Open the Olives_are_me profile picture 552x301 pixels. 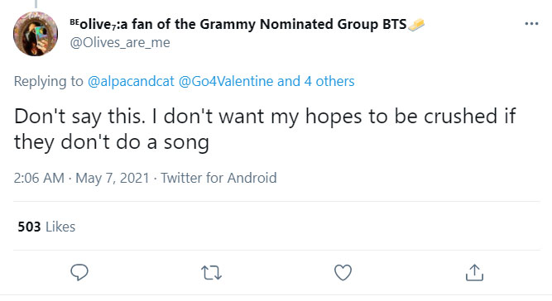(36, 34)
